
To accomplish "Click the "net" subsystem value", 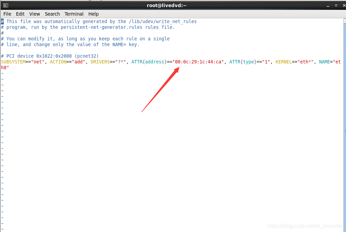I will point(37,62).
